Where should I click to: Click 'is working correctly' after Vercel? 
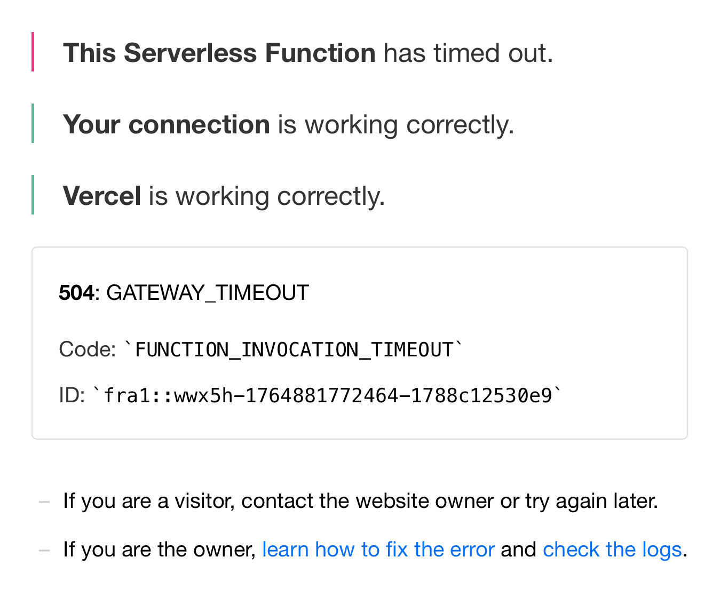(266, 196)
